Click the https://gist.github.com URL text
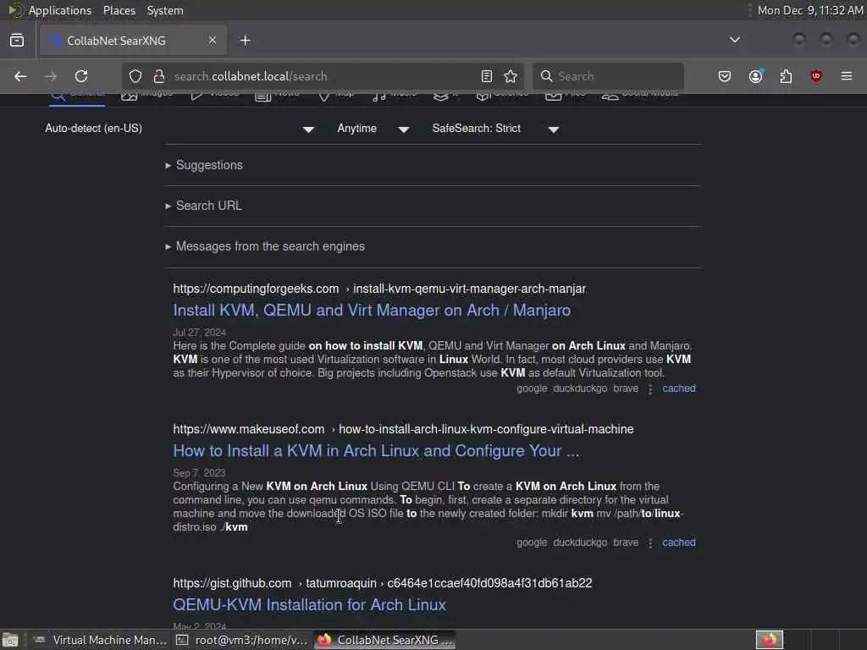The height and width of the screenshot is (650, 867). point(232,584)
